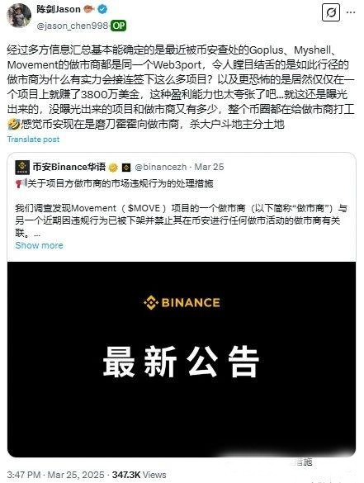Screen dimensions: 364x483
Task: Expand quoted post with Show more
Action: tap(39, 245)
